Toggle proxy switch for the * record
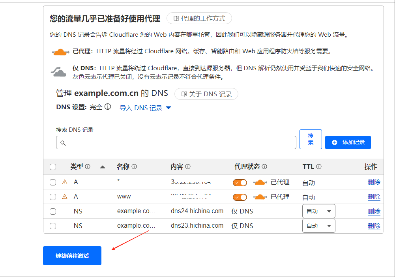 (x=240, y=182)
